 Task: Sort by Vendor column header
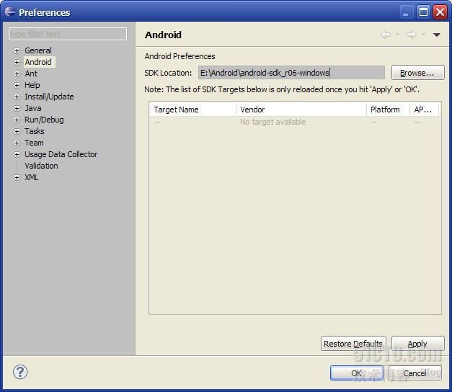click(301, 110)
